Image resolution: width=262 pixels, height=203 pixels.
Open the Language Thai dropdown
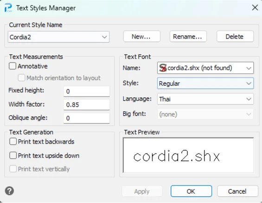205,99
